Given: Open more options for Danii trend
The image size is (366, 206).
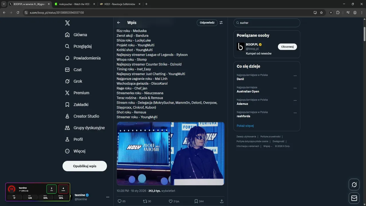Looking at the screenshot, I should pyautogui.click(x=295, y=76).
